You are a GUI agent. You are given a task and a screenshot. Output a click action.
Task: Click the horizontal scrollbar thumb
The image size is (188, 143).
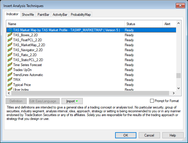90,93
